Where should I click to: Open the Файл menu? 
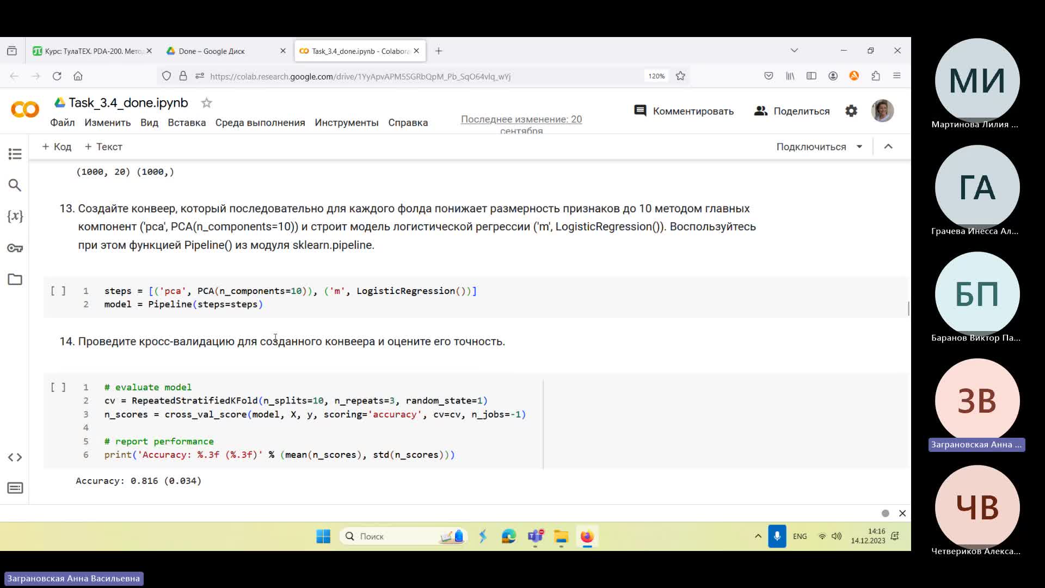tap(63, 122)
